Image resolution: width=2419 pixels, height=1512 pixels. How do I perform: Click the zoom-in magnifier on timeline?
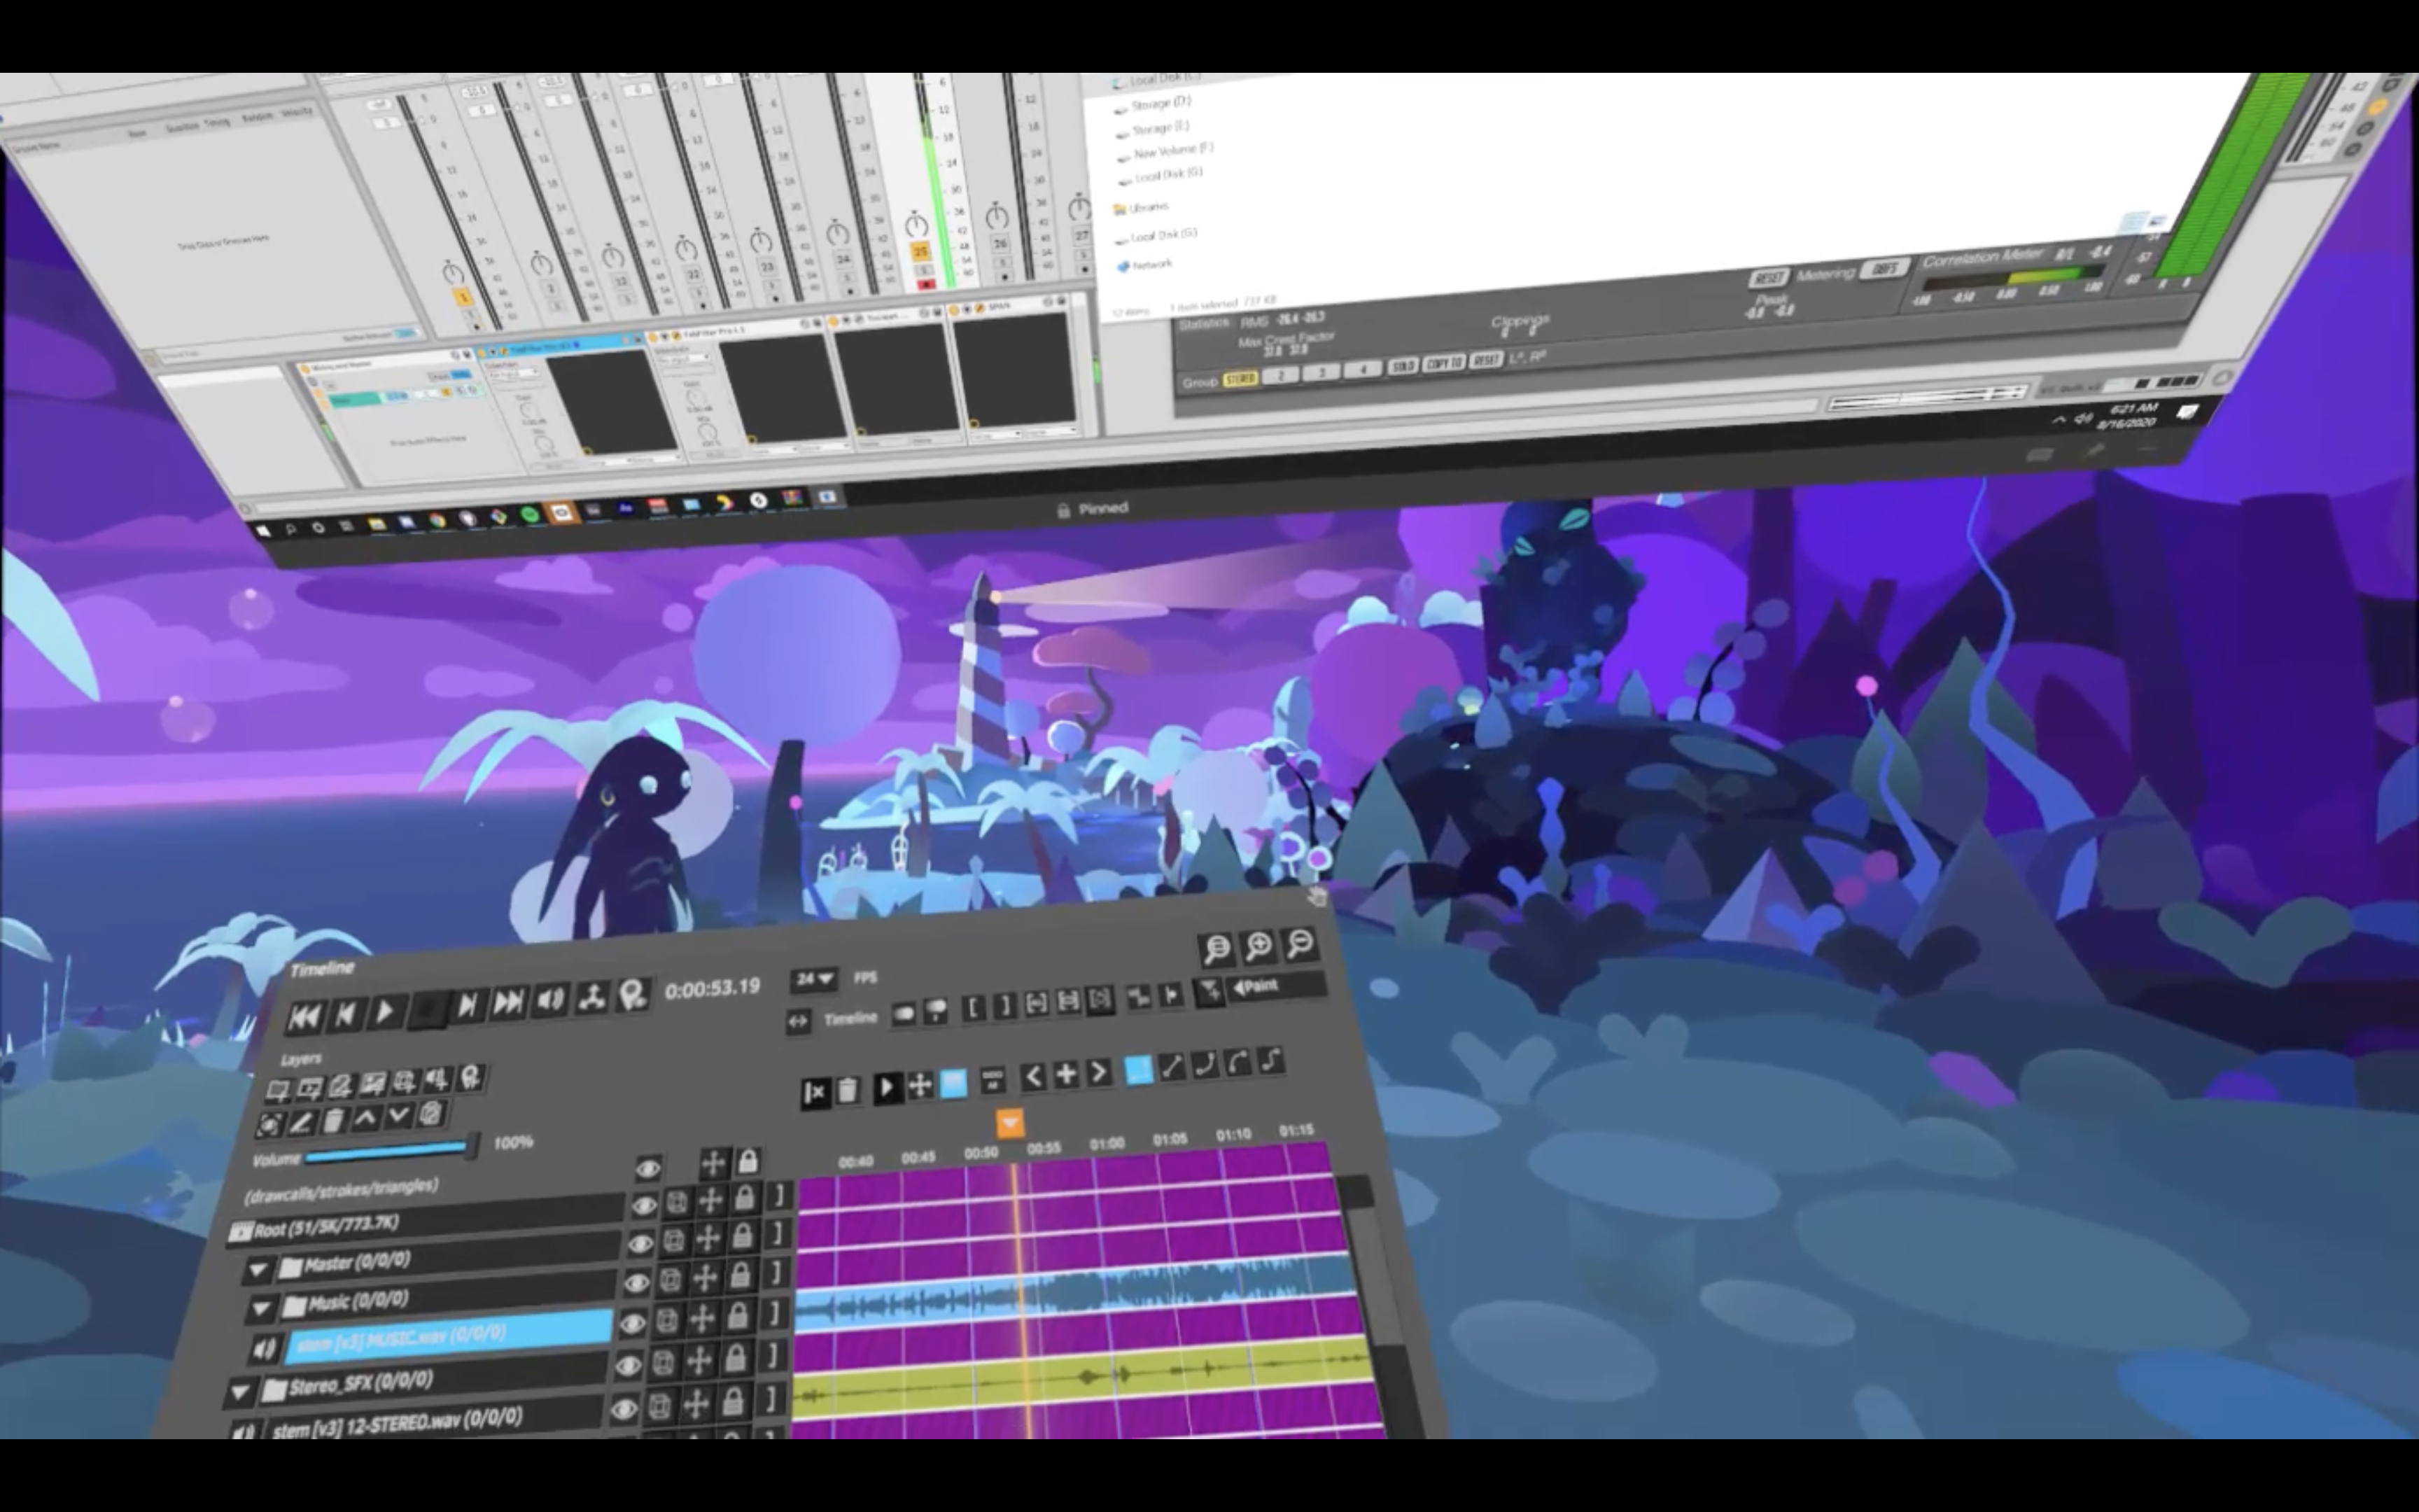point(1258,946)
